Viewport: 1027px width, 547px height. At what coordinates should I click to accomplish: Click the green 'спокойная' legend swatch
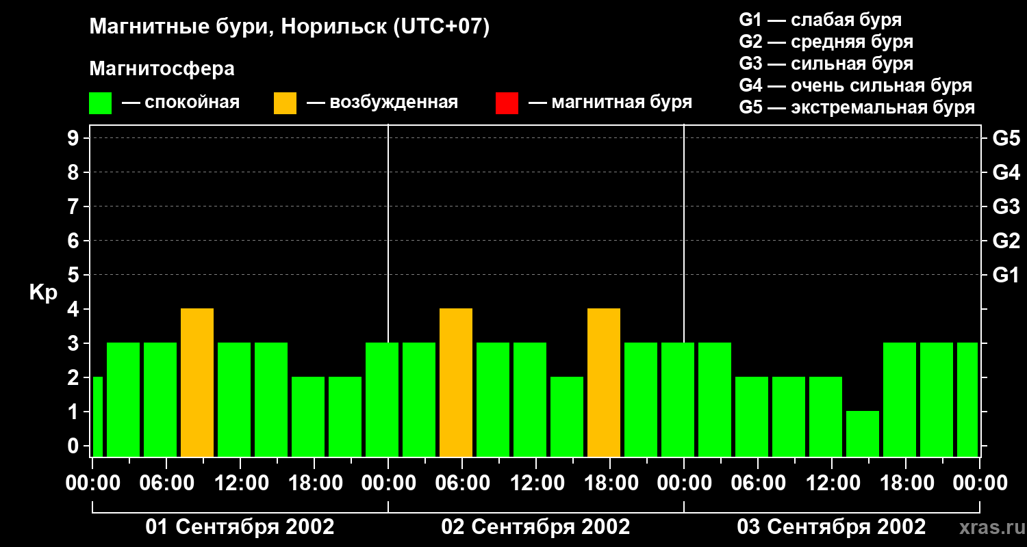click(x=100, y=103)
